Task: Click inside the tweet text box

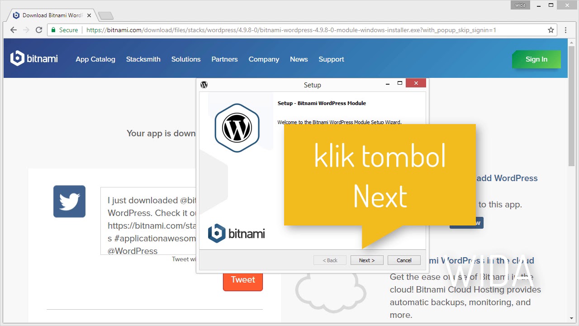Action: [148, 221]
